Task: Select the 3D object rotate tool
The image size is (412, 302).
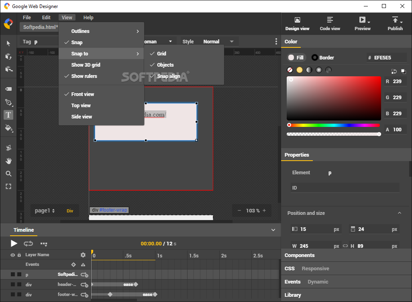Action: pyautogui.click(x=8, y=56)
